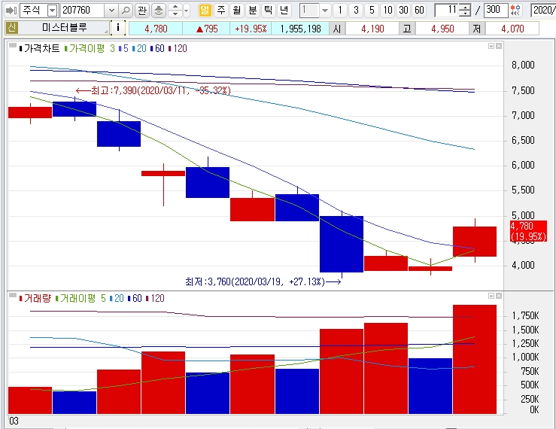Click the volume MA 60 legend
Image resolution: width=556 pixels, height=429 pixels.
(x=135, y=299)
